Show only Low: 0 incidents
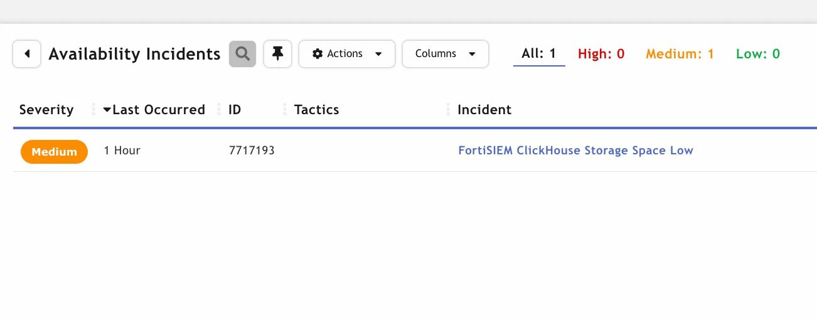The width and height of the screenshot is (817, 320). pyautogui.click(x=758, y=54)
